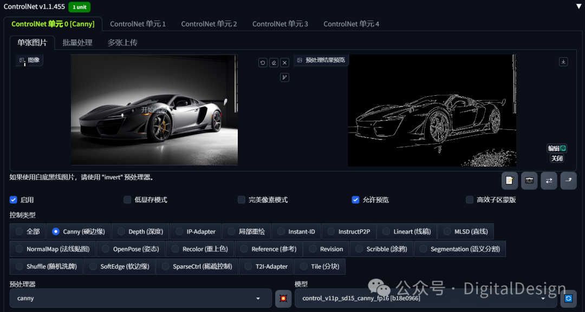
Task: Switch to ControlNet 单元 2 tab
Action: (209, 23)
